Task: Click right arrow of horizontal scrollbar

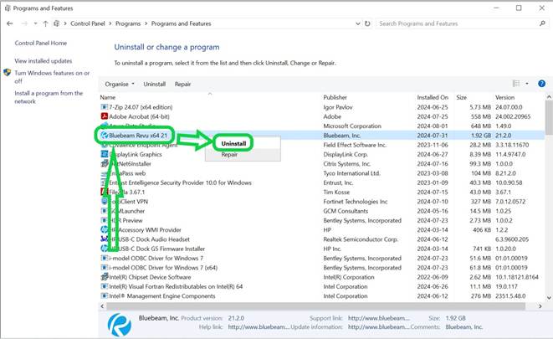Action: 540,306
